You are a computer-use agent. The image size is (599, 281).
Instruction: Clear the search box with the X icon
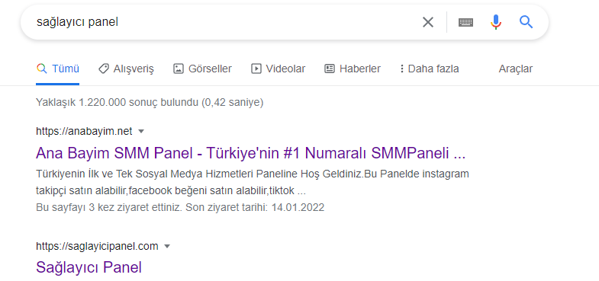428,23
